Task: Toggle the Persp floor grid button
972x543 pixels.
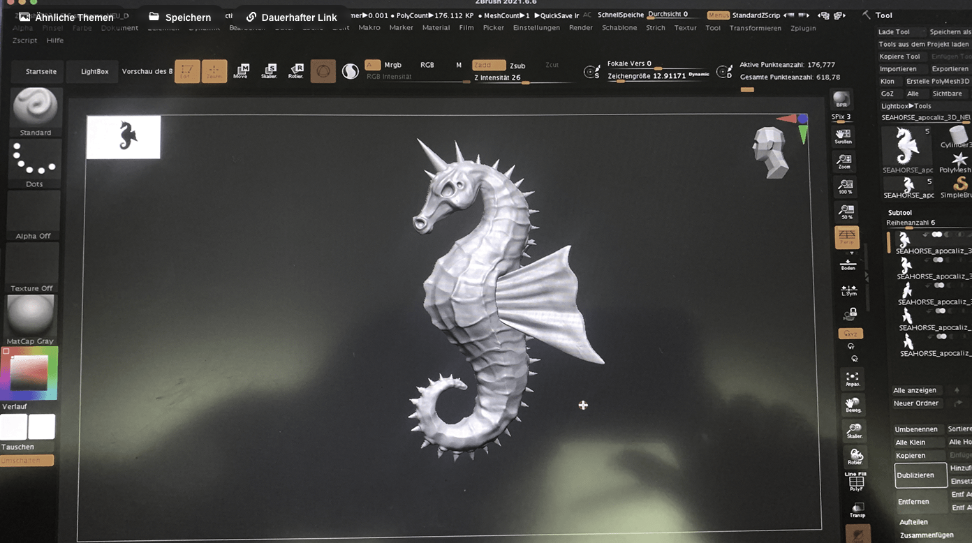Action: coord(847,237)
